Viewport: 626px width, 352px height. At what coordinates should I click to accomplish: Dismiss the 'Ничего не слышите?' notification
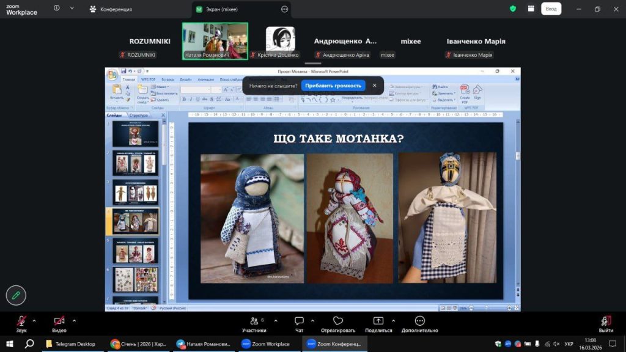(x=375, y=86)
